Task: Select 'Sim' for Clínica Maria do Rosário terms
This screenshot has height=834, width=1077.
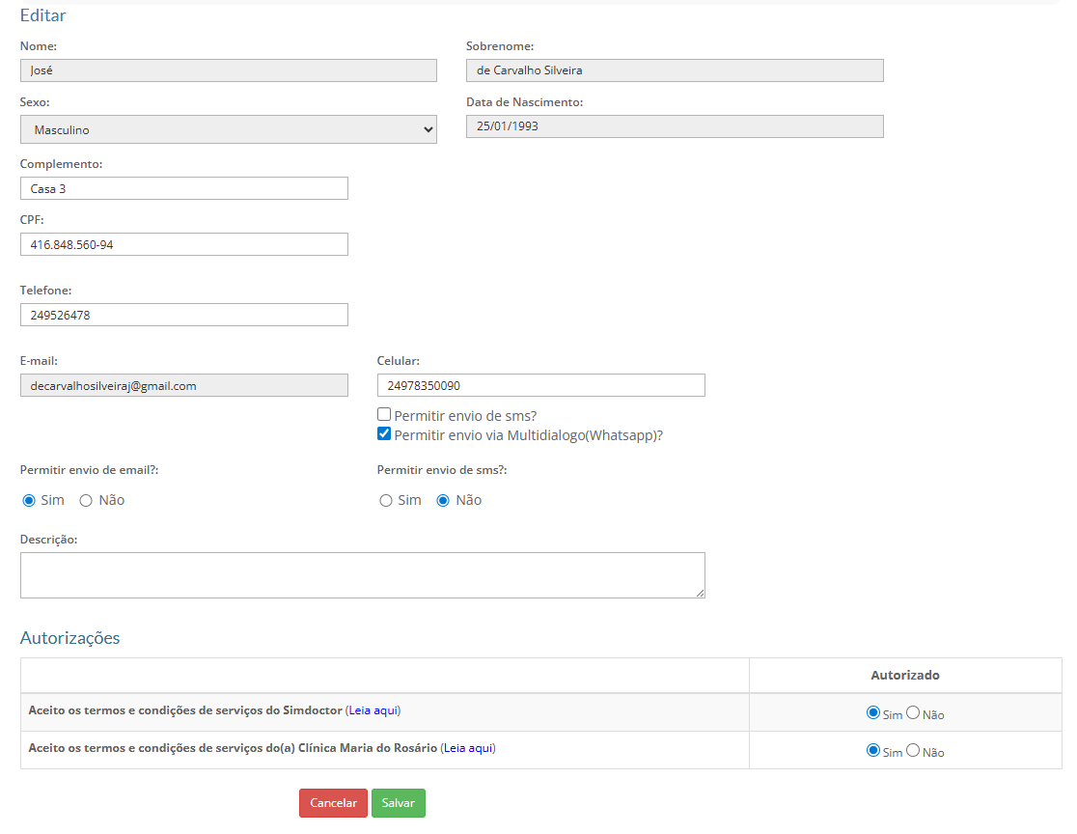Action: coord(873,750)
